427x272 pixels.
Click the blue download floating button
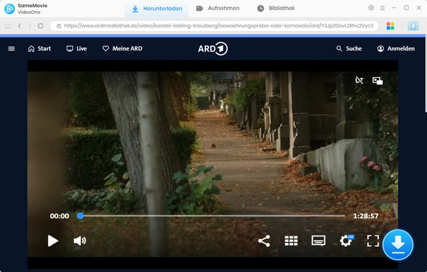[x=398, y=244]
